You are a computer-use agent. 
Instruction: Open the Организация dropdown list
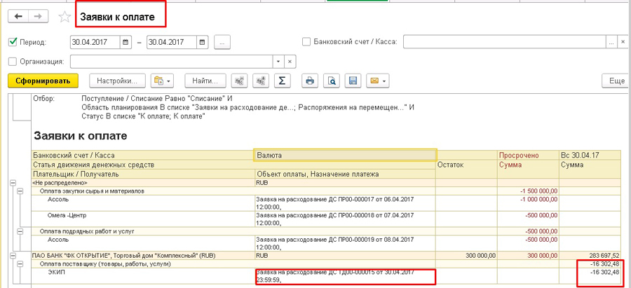pos(279,62)
